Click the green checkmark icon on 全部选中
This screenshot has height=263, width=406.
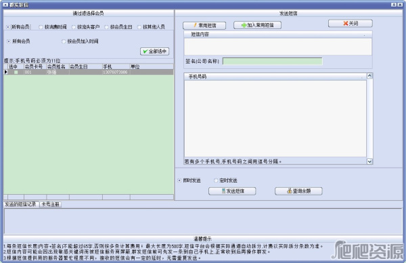[145, 51]
